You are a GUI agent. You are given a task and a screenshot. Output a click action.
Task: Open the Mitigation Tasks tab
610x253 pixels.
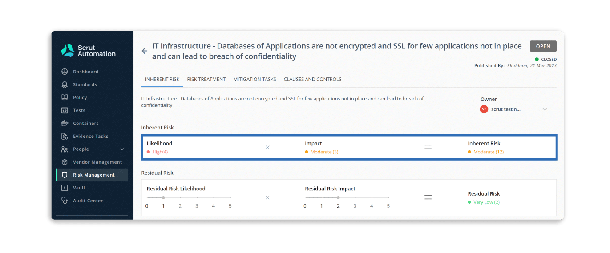255,79
